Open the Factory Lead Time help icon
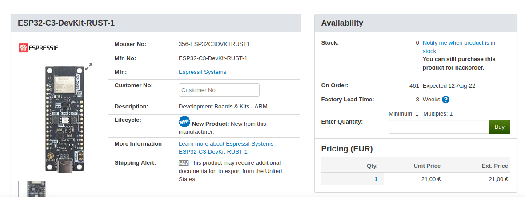Viewport: 525px width, 197px height. point(445,100)
